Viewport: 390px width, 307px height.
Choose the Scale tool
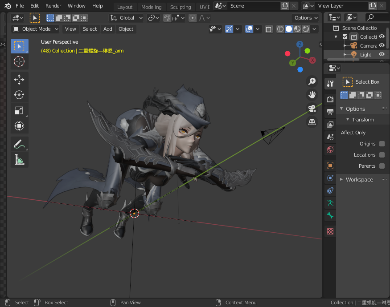click(19, 110)
